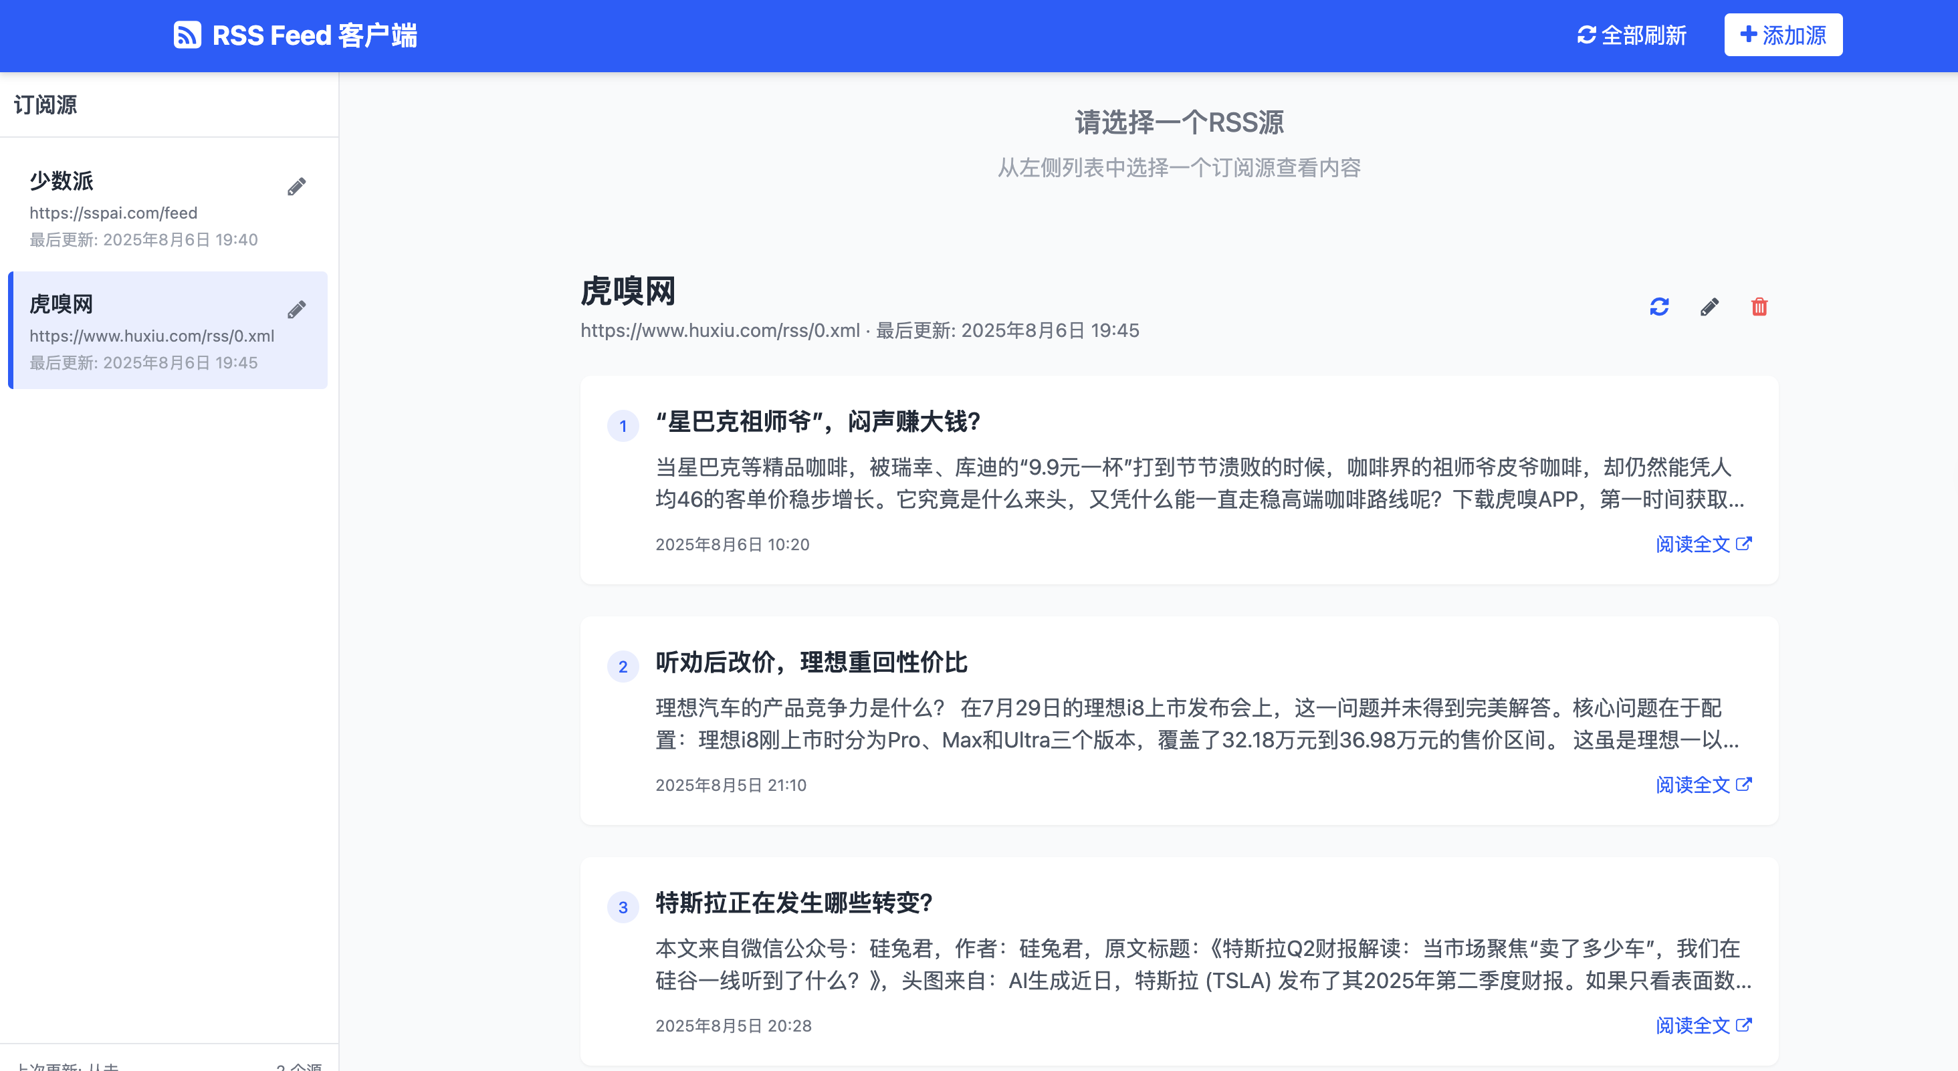Image resolution: width=1958 pixels, height=1071 pixels.
Task: Click number 1 badge on first article
Action: [x=623, y=426]
